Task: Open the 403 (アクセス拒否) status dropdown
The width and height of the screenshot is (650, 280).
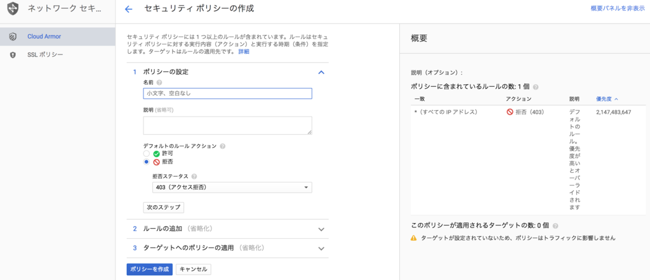Action: tap(232, 188)
